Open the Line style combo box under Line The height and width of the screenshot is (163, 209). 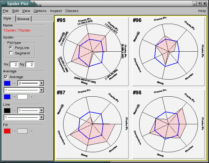coord(24,117)
